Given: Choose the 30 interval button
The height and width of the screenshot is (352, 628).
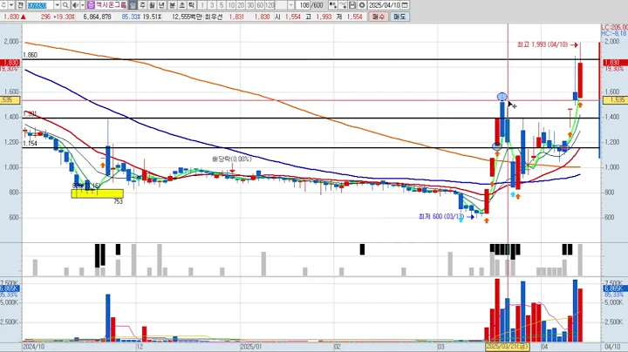Looking at the screenshot, I should click(x=250, y=5).
